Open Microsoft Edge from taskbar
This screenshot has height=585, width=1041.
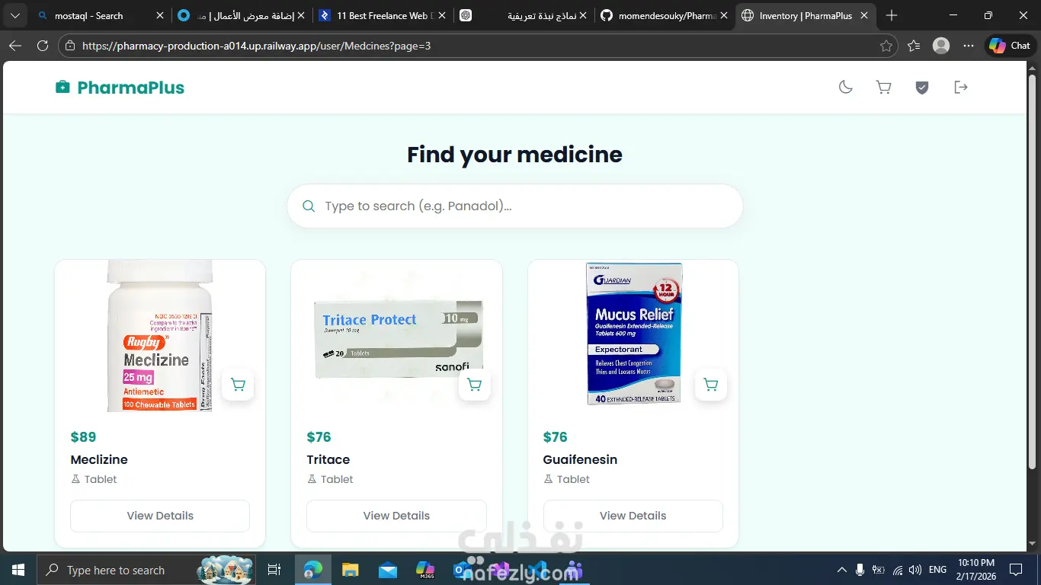tap(312, 570)
